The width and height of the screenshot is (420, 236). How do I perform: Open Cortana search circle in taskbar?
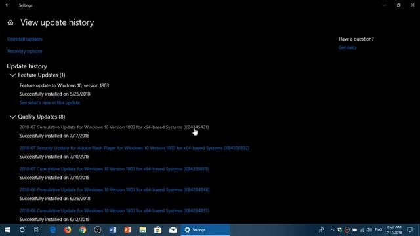pos(22,230)
